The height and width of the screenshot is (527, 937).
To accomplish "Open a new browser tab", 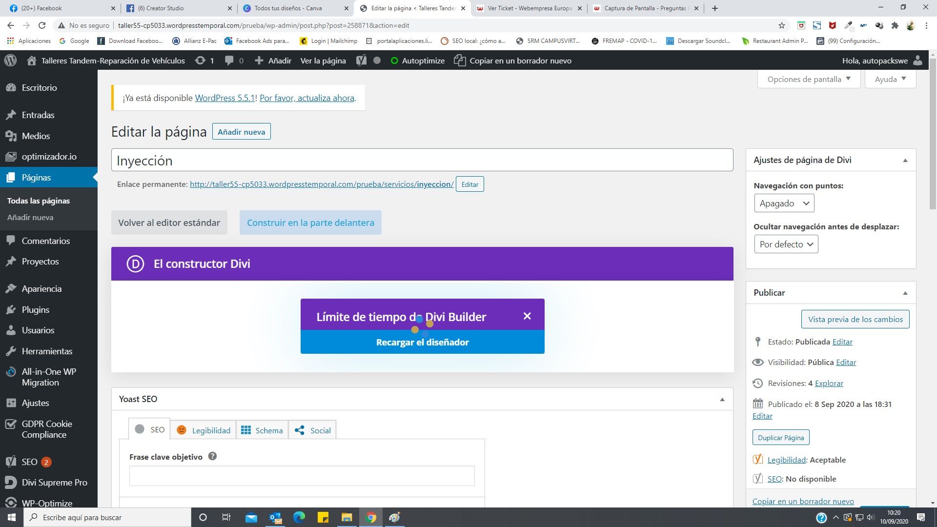I will [714, 8].
